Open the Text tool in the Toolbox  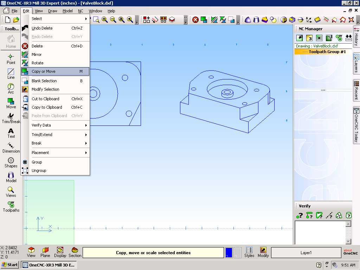pyautogui.click(x=11, y=133)
